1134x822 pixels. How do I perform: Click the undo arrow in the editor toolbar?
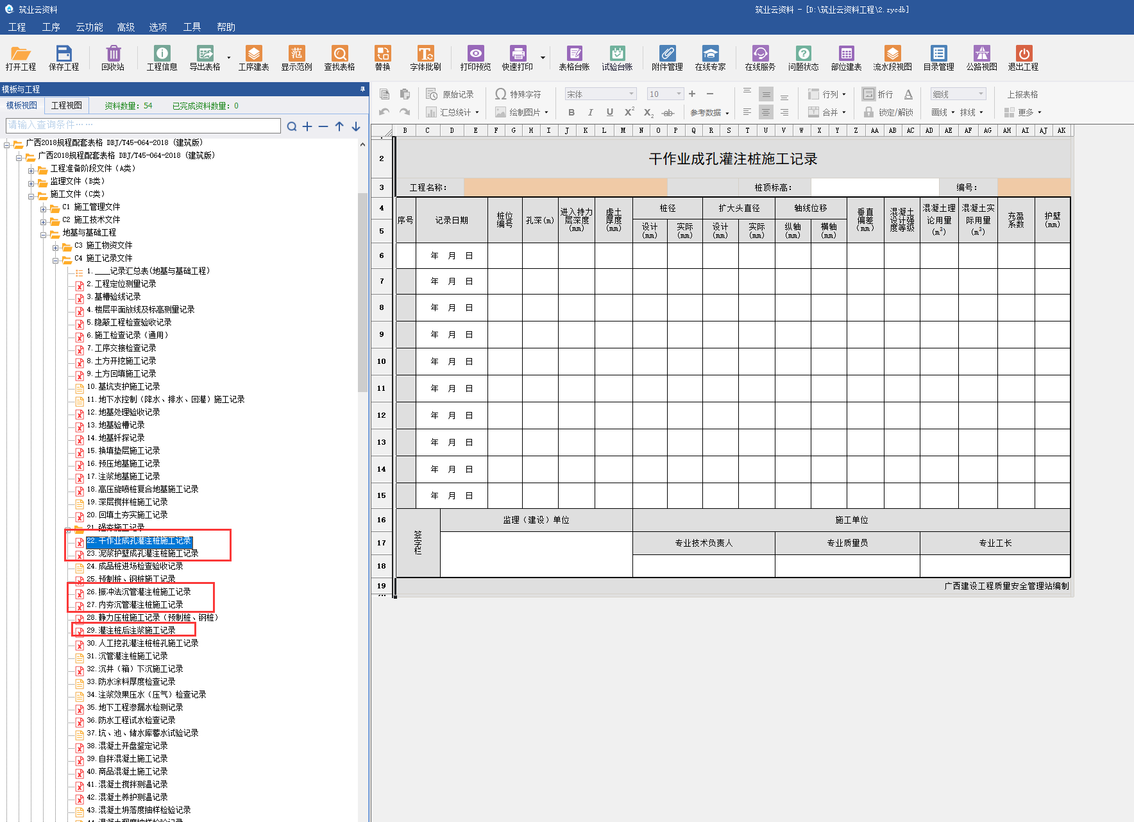(x=384, y=112)
